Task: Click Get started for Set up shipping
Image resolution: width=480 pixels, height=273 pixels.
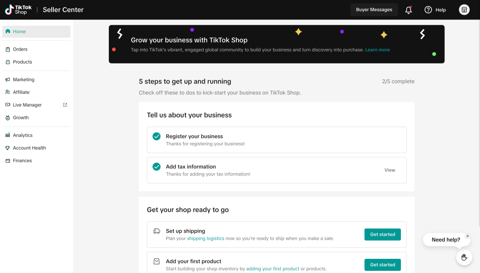Action: 382,234
